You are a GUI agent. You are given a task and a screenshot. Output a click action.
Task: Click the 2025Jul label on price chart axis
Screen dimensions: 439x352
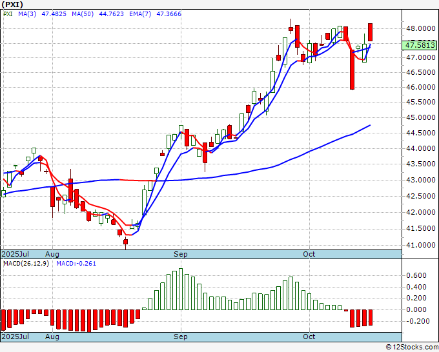click(15, 254)
